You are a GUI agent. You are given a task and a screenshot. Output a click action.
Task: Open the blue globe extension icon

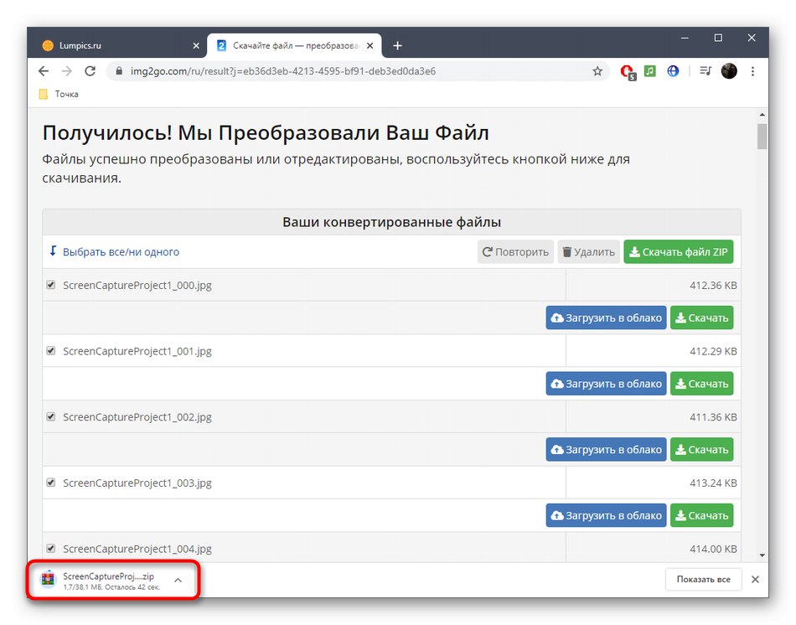(x=673, y=71)
